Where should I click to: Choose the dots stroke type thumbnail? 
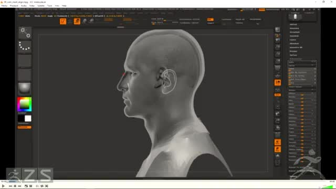(x=25, y=47)
